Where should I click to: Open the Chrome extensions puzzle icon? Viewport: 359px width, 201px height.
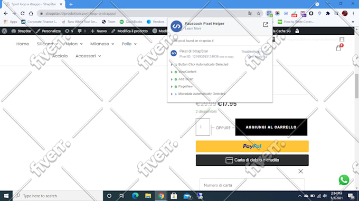[328, 14]
